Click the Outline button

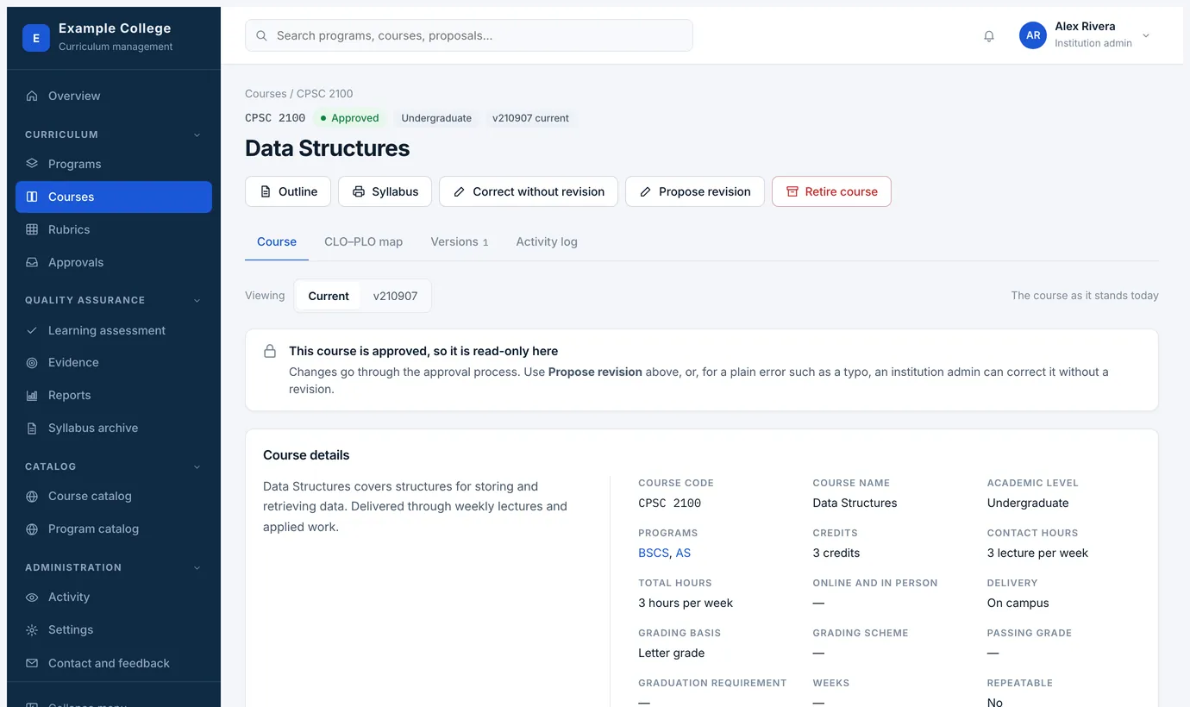click(x=288, y=191)
